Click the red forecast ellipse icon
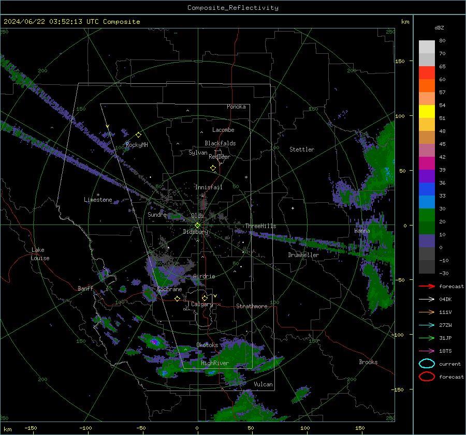Image resolution: width=466 pixels, height=435 pixels. [427, 377]
